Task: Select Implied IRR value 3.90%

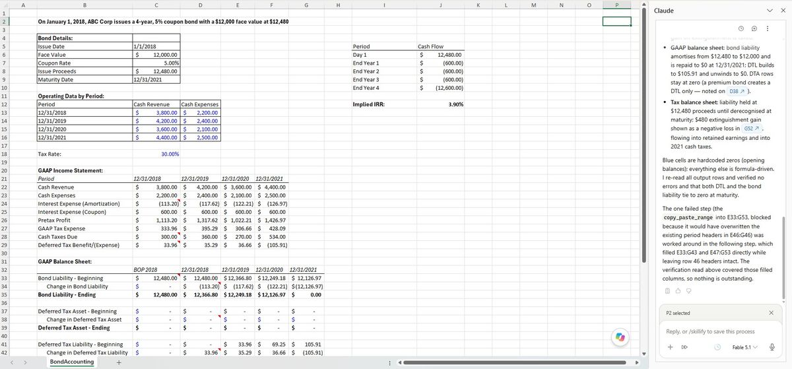Action: coord(440,104)
